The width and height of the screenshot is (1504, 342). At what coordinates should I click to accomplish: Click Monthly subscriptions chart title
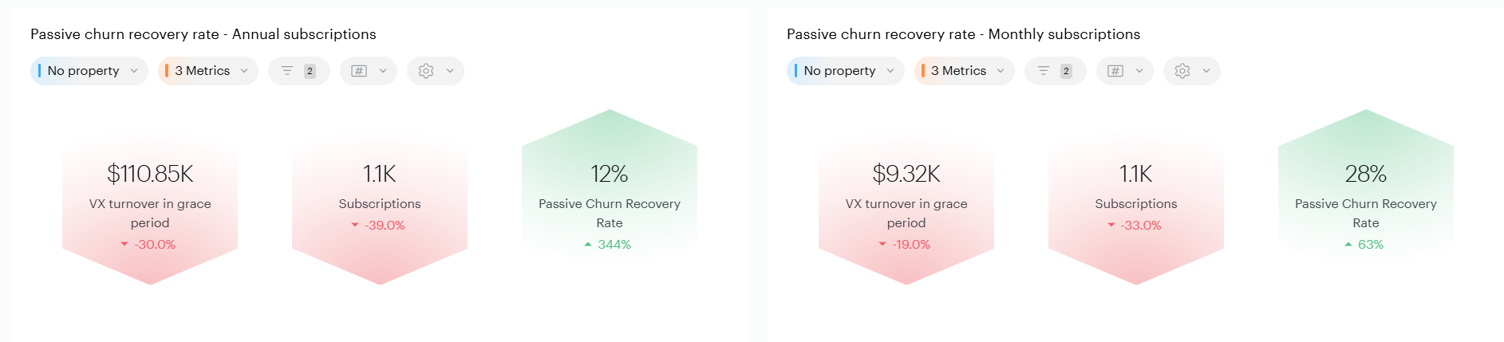963,34
